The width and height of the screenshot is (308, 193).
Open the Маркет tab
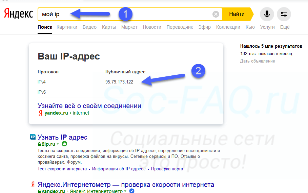pos(129,27)
